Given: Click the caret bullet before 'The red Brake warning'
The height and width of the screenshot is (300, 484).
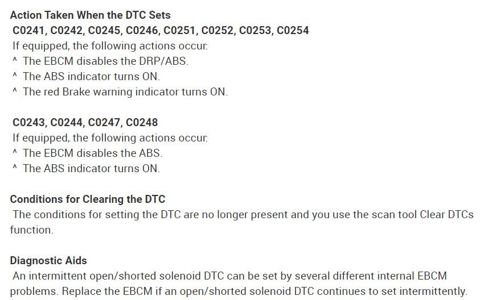Looking at the screenshot, I should [15, 92].
